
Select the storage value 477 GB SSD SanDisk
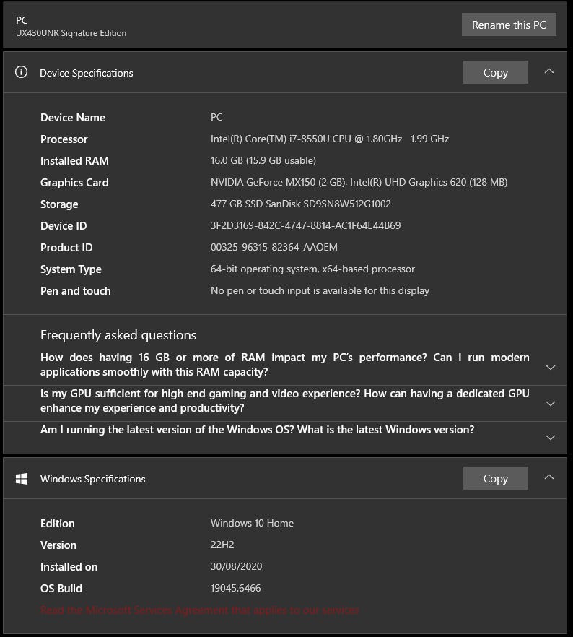pos(301,204)
